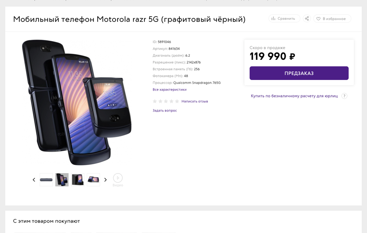Play the product video
Viewport: 367px width, 233px height.
(118, 178)
